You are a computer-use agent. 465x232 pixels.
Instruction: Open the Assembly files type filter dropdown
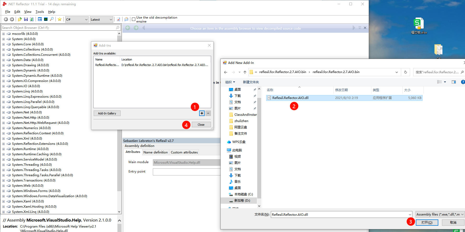(x=440, y=214)
